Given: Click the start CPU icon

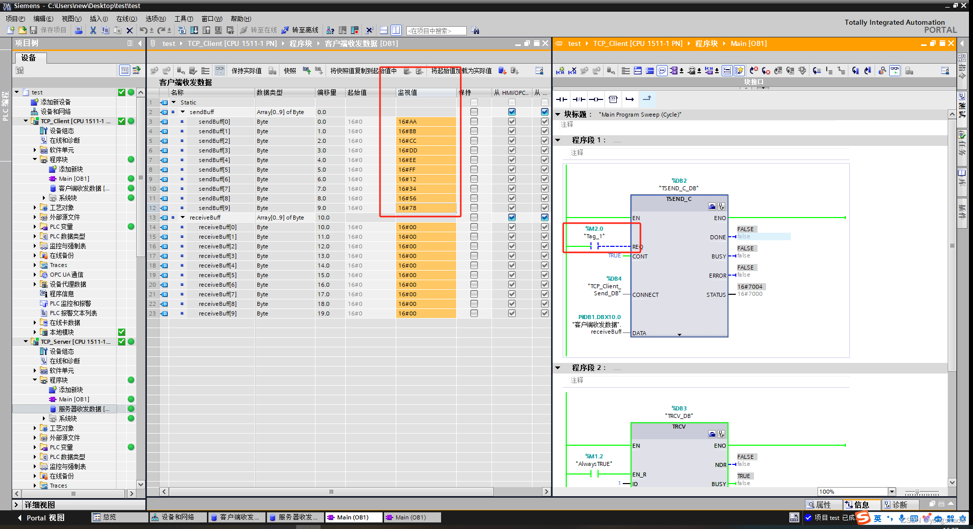Looking at the screenshot, I should pyautogui.click(x=343, y=30).
